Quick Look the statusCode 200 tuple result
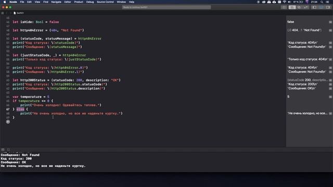Image resolution: width=333 pixels, height=187 pixels. click(x=330, y=80)
